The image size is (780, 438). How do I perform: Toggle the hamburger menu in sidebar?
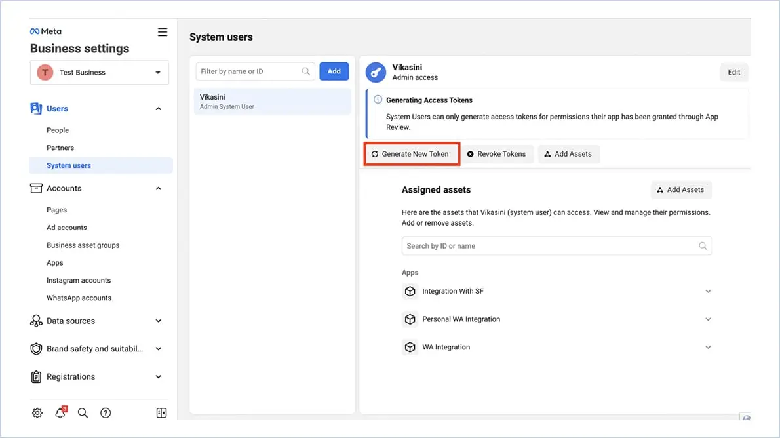point(162,32)
